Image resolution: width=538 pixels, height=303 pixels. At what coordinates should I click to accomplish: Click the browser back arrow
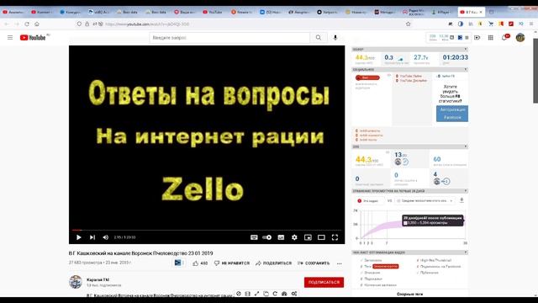7,24
